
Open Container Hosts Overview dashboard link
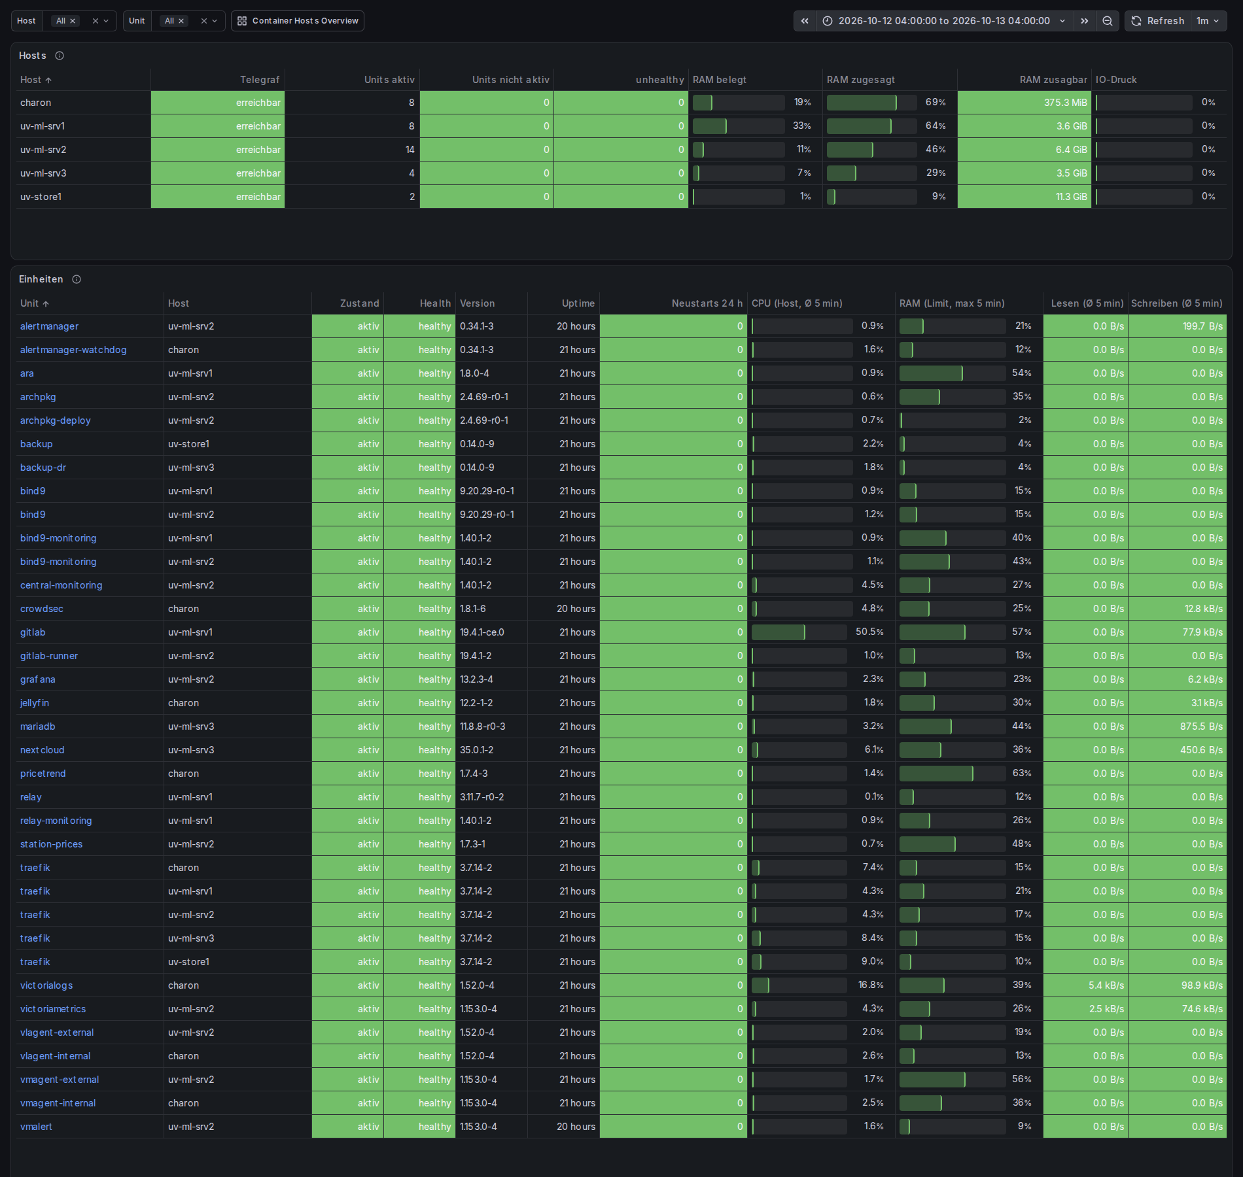click(x=298, y=21)
